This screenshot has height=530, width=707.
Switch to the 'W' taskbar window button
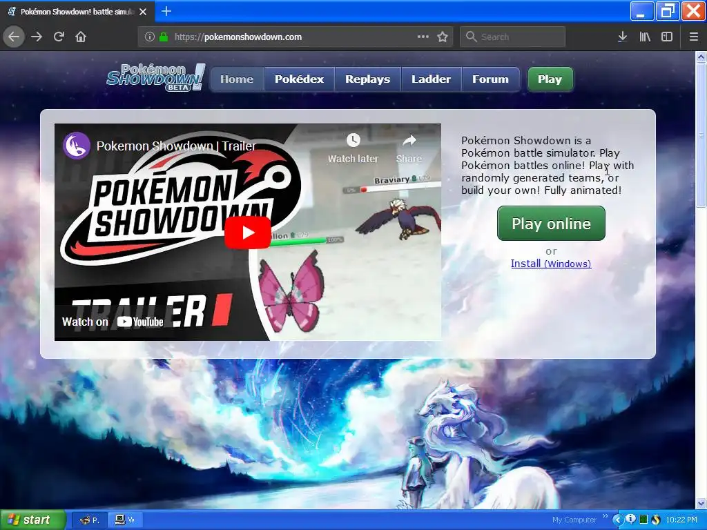(125, 520)
